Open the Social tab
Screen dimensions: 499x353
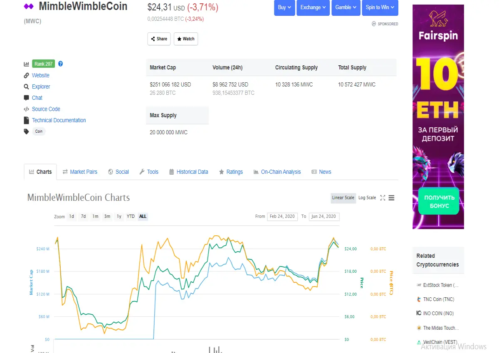(119, 172)
